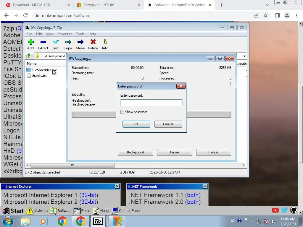Open the Chrome three-dot menu
Viewport: 303px width, 227px height.
(296, 15)
